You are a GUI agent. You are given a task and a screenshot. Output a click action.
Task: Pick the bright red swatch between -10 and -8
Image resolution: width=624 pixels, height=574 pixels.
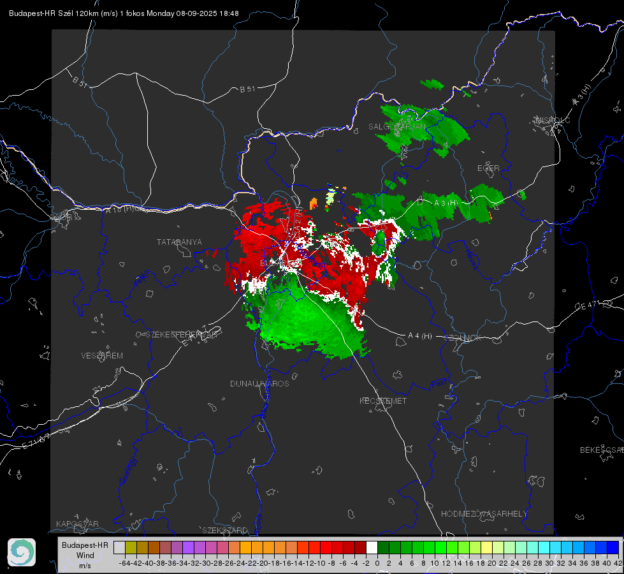click(326, 547)
